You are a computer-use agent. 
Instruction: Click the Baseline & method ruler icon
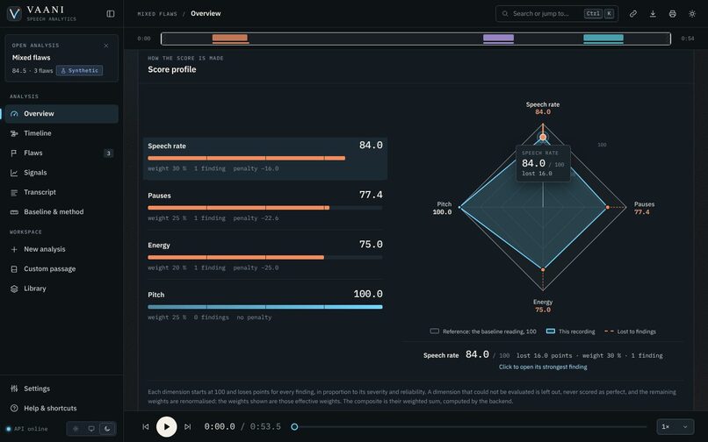[x=14, y=212]
